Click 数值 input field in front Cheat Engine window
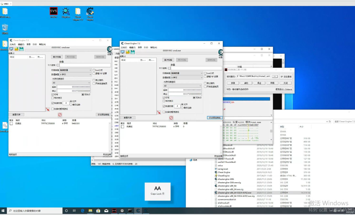This screenshot has width=355, height=215. coord(197,68)
